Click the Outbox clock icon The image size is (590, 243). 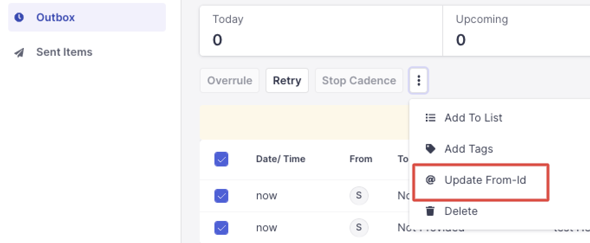click(x=19, y=17)
